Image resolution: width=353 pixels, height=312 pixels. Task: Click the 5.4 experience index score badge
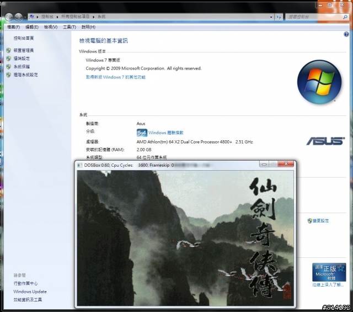[142, 133]
